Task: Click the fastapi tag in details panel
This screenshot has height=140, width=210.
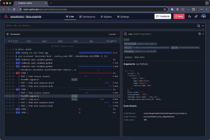Action: pyautogui.click(x=127, y=39)
